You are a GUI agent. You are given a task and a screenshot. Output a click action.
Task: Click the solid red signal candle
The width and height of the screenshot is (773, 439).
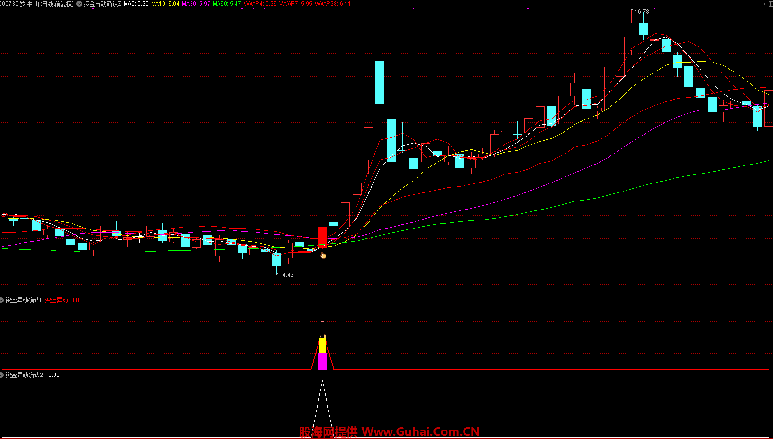pyautogui.click(x=322, y=237)
